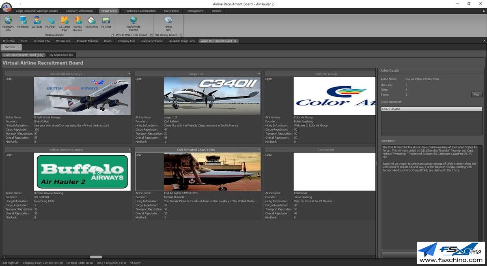Select Buffalo Airways logo image

(82, 172)
